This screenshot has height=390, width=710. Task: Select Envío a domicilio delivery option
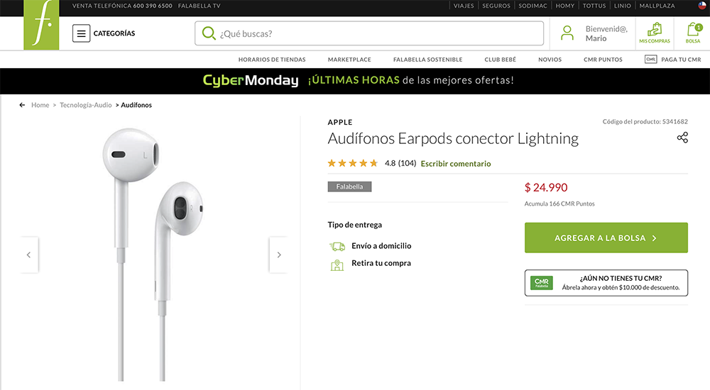[x=371, y=246]
